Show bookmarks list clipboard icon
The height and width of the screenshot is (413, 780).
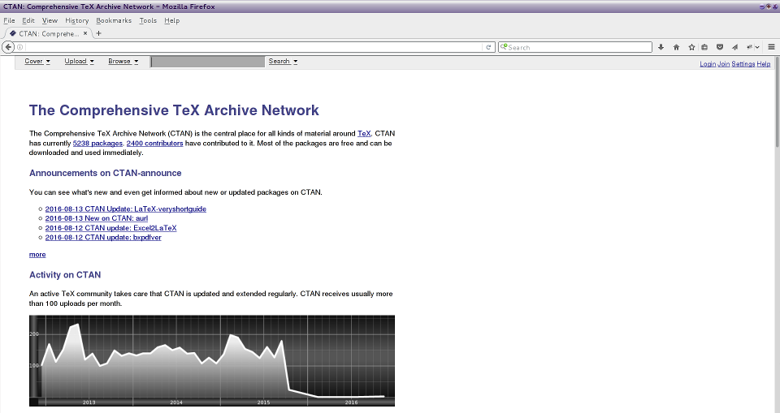(704, 47)
